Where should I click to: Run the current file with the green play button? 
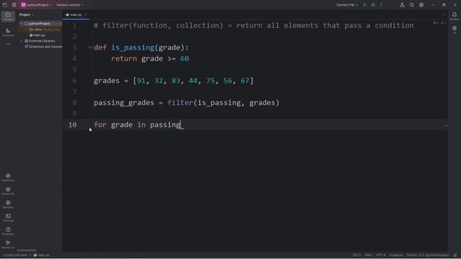point(365,5)
